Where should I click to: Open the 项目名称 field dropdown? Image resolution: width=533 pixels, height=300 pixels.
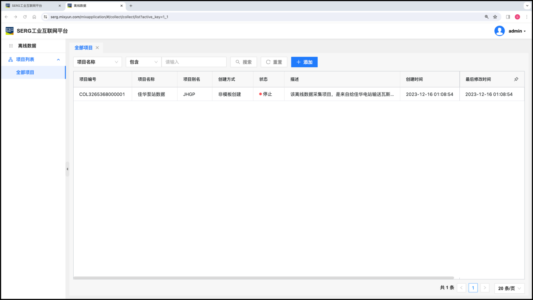(97, 62)
